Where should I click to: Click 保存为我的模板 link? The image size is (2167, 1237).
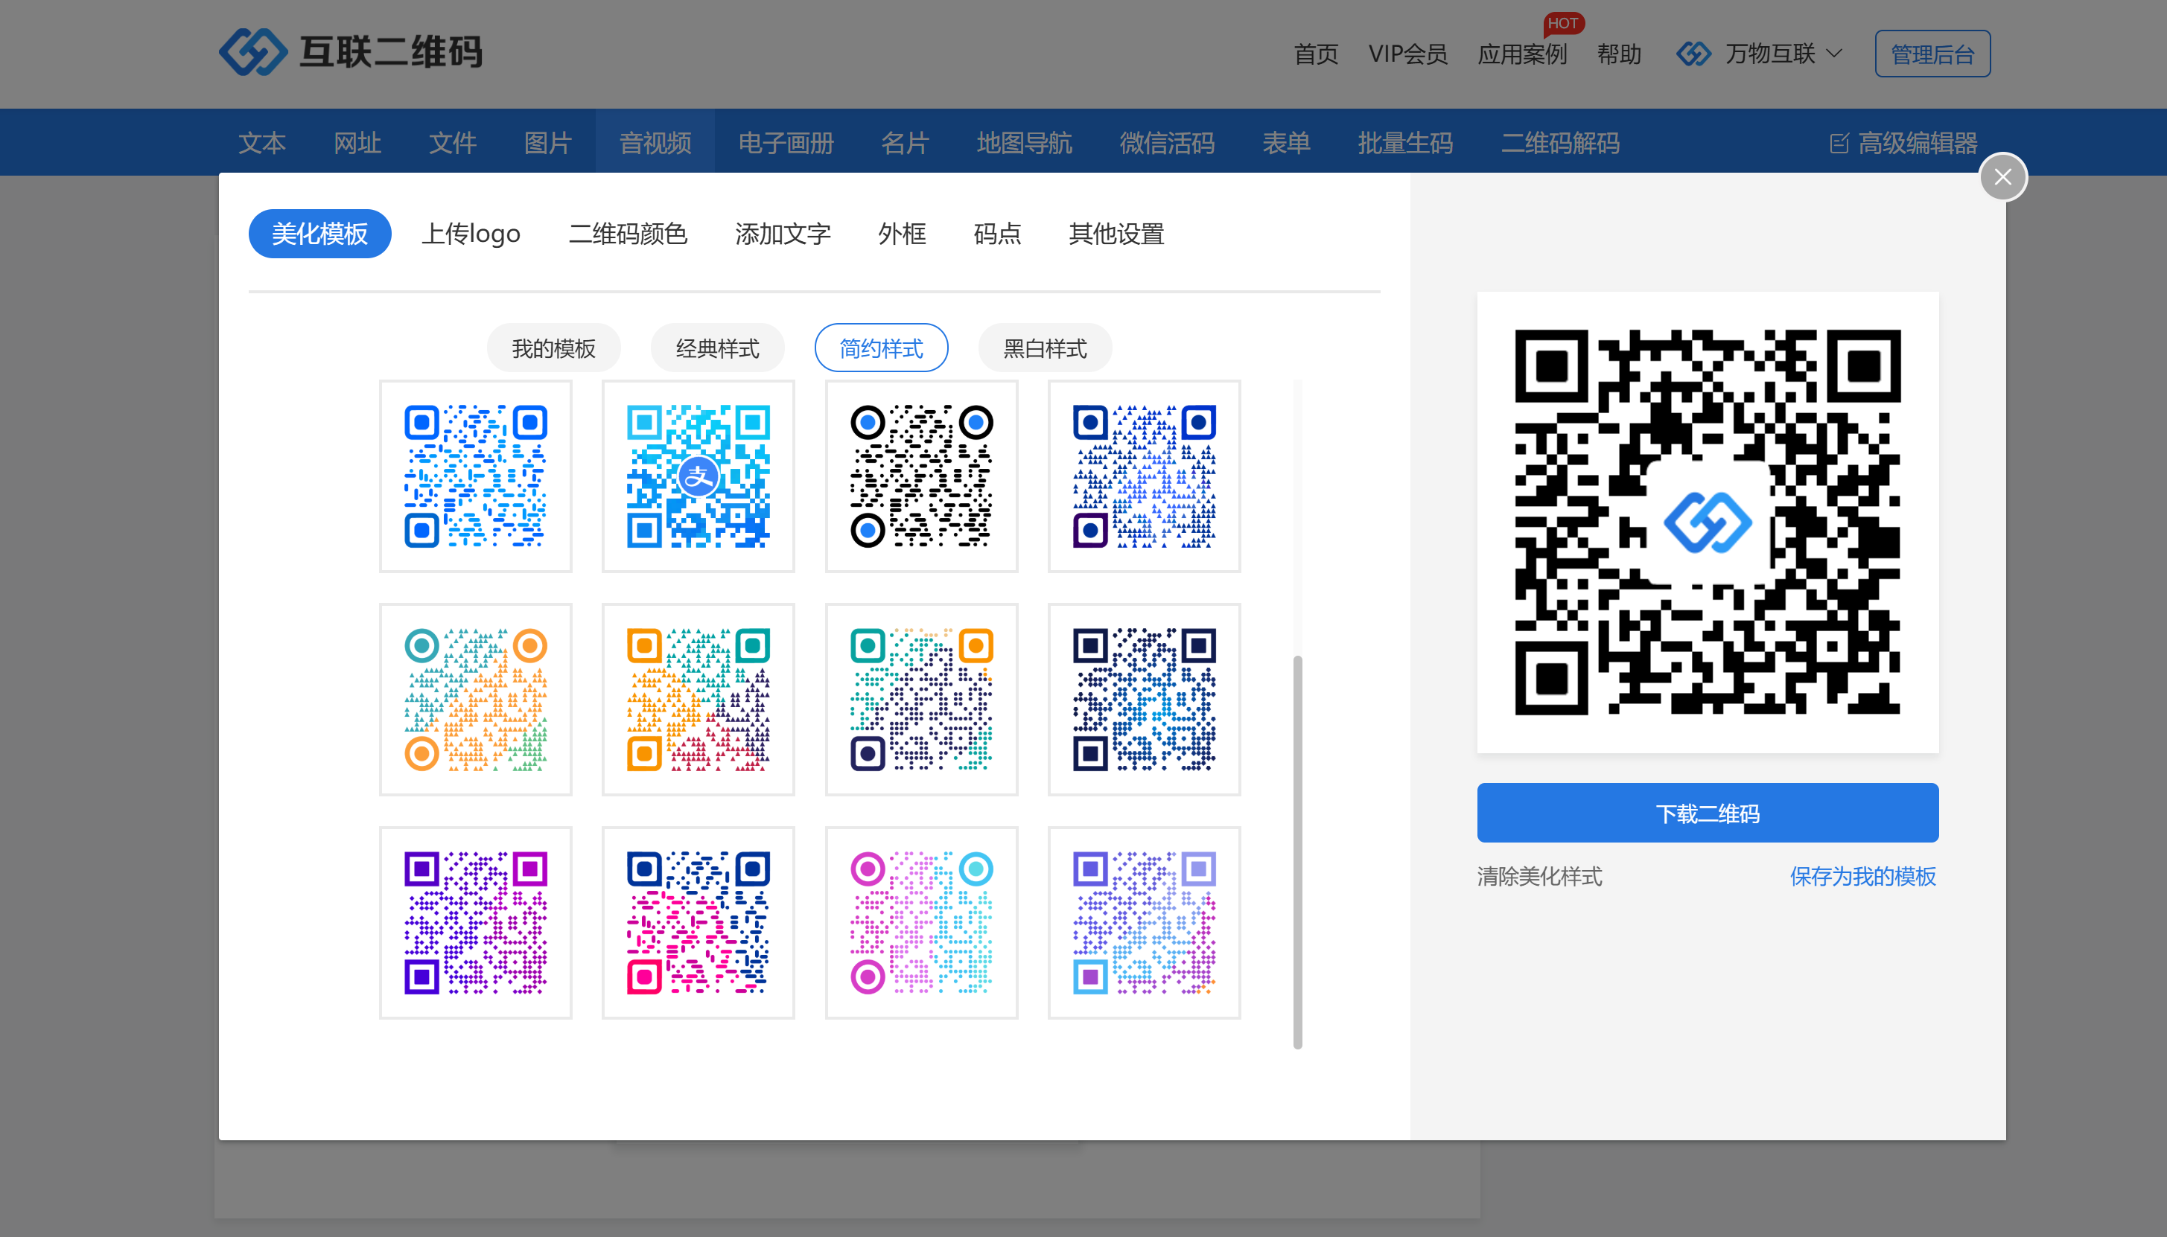click(1862, 876)
